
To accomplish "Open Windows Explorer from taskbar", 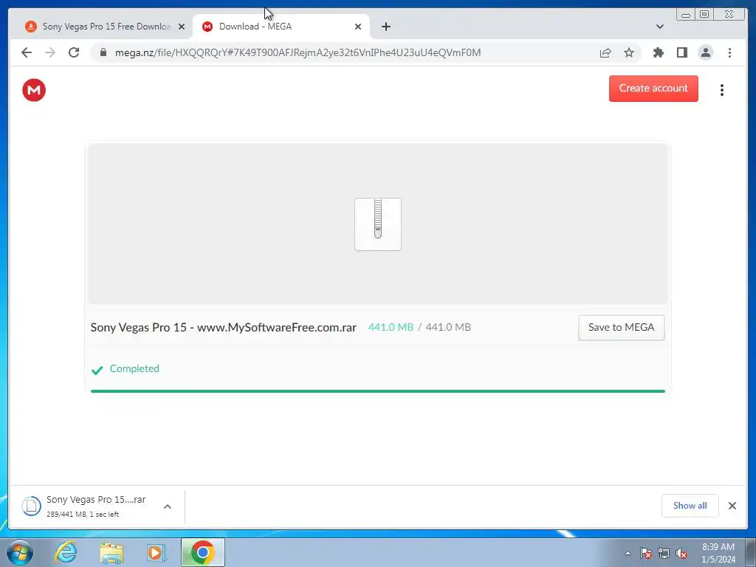I will [111, 552].
